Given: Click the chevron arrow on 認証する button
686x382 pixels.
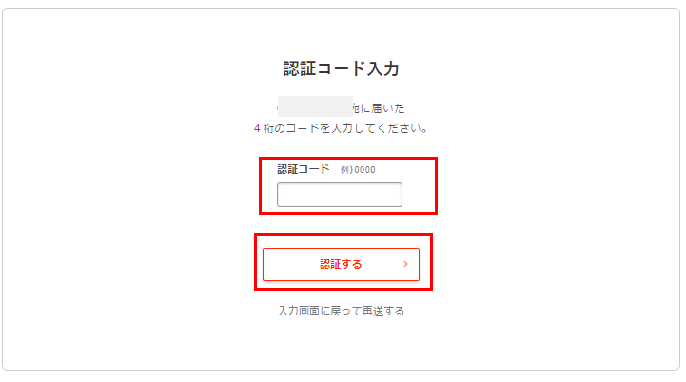Looking at the screenshot, I should coord(405,264).
